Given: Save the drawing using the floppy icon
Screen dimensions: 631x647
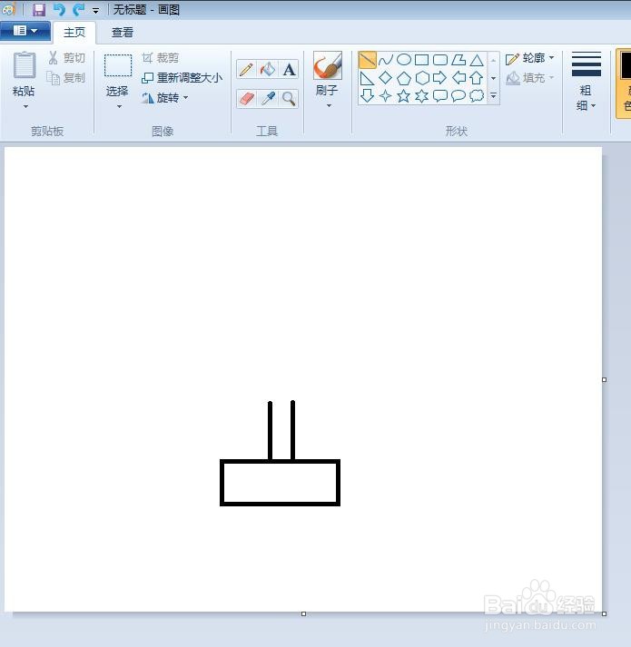Looking at the screenshot, I should pyautogui.click(x=39, y=9).
